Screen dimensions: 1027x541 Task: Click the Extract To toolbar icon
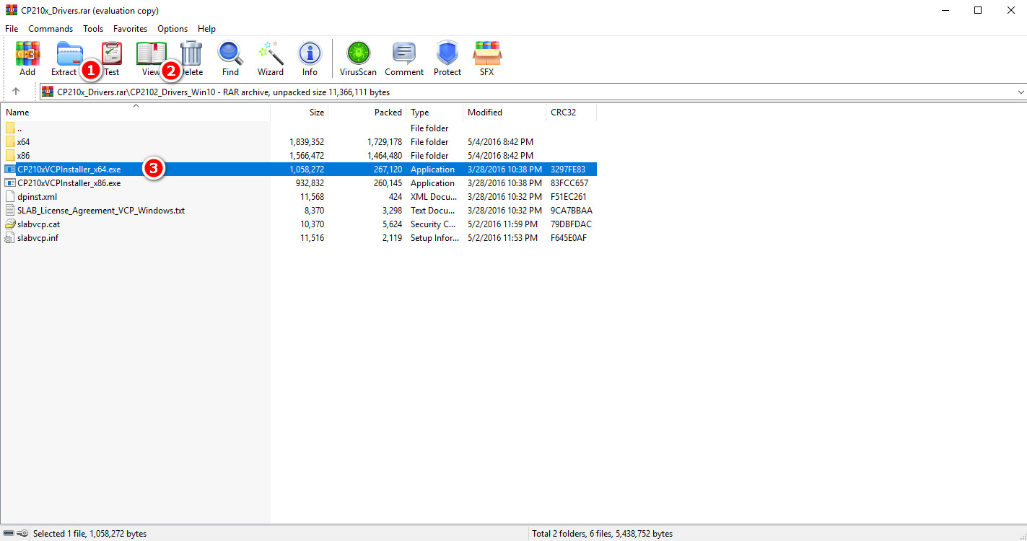pos(67,58)
